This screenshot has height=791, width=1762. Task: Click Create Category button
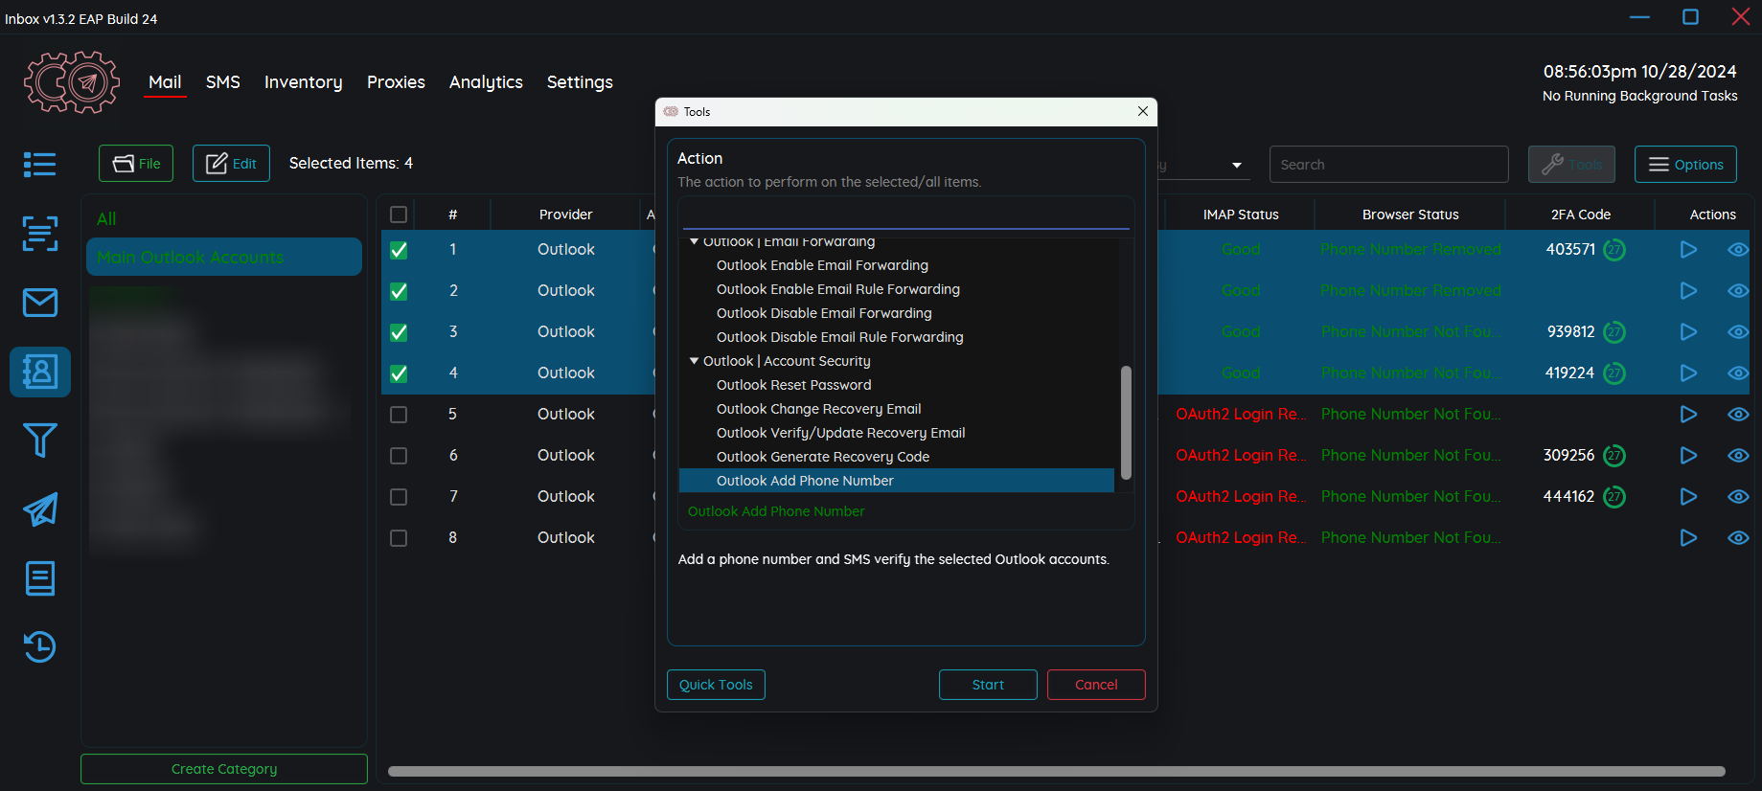tap(224, 769)
